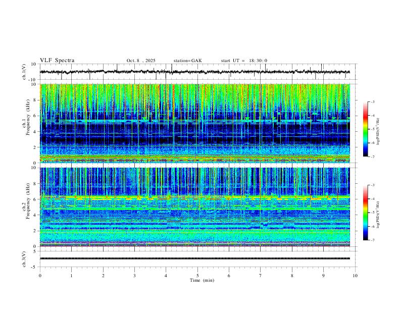400x309 pixels.
Task: Click the 'start UT = 18:30:0' label
Action: 244,61
